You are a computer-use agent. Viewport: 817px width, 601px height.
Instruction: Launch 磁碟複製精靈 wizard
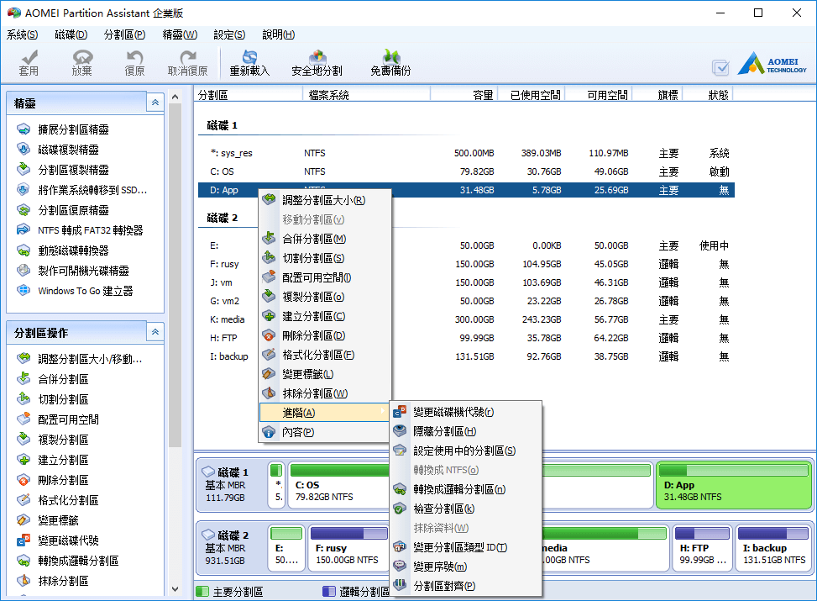point(68,150)
